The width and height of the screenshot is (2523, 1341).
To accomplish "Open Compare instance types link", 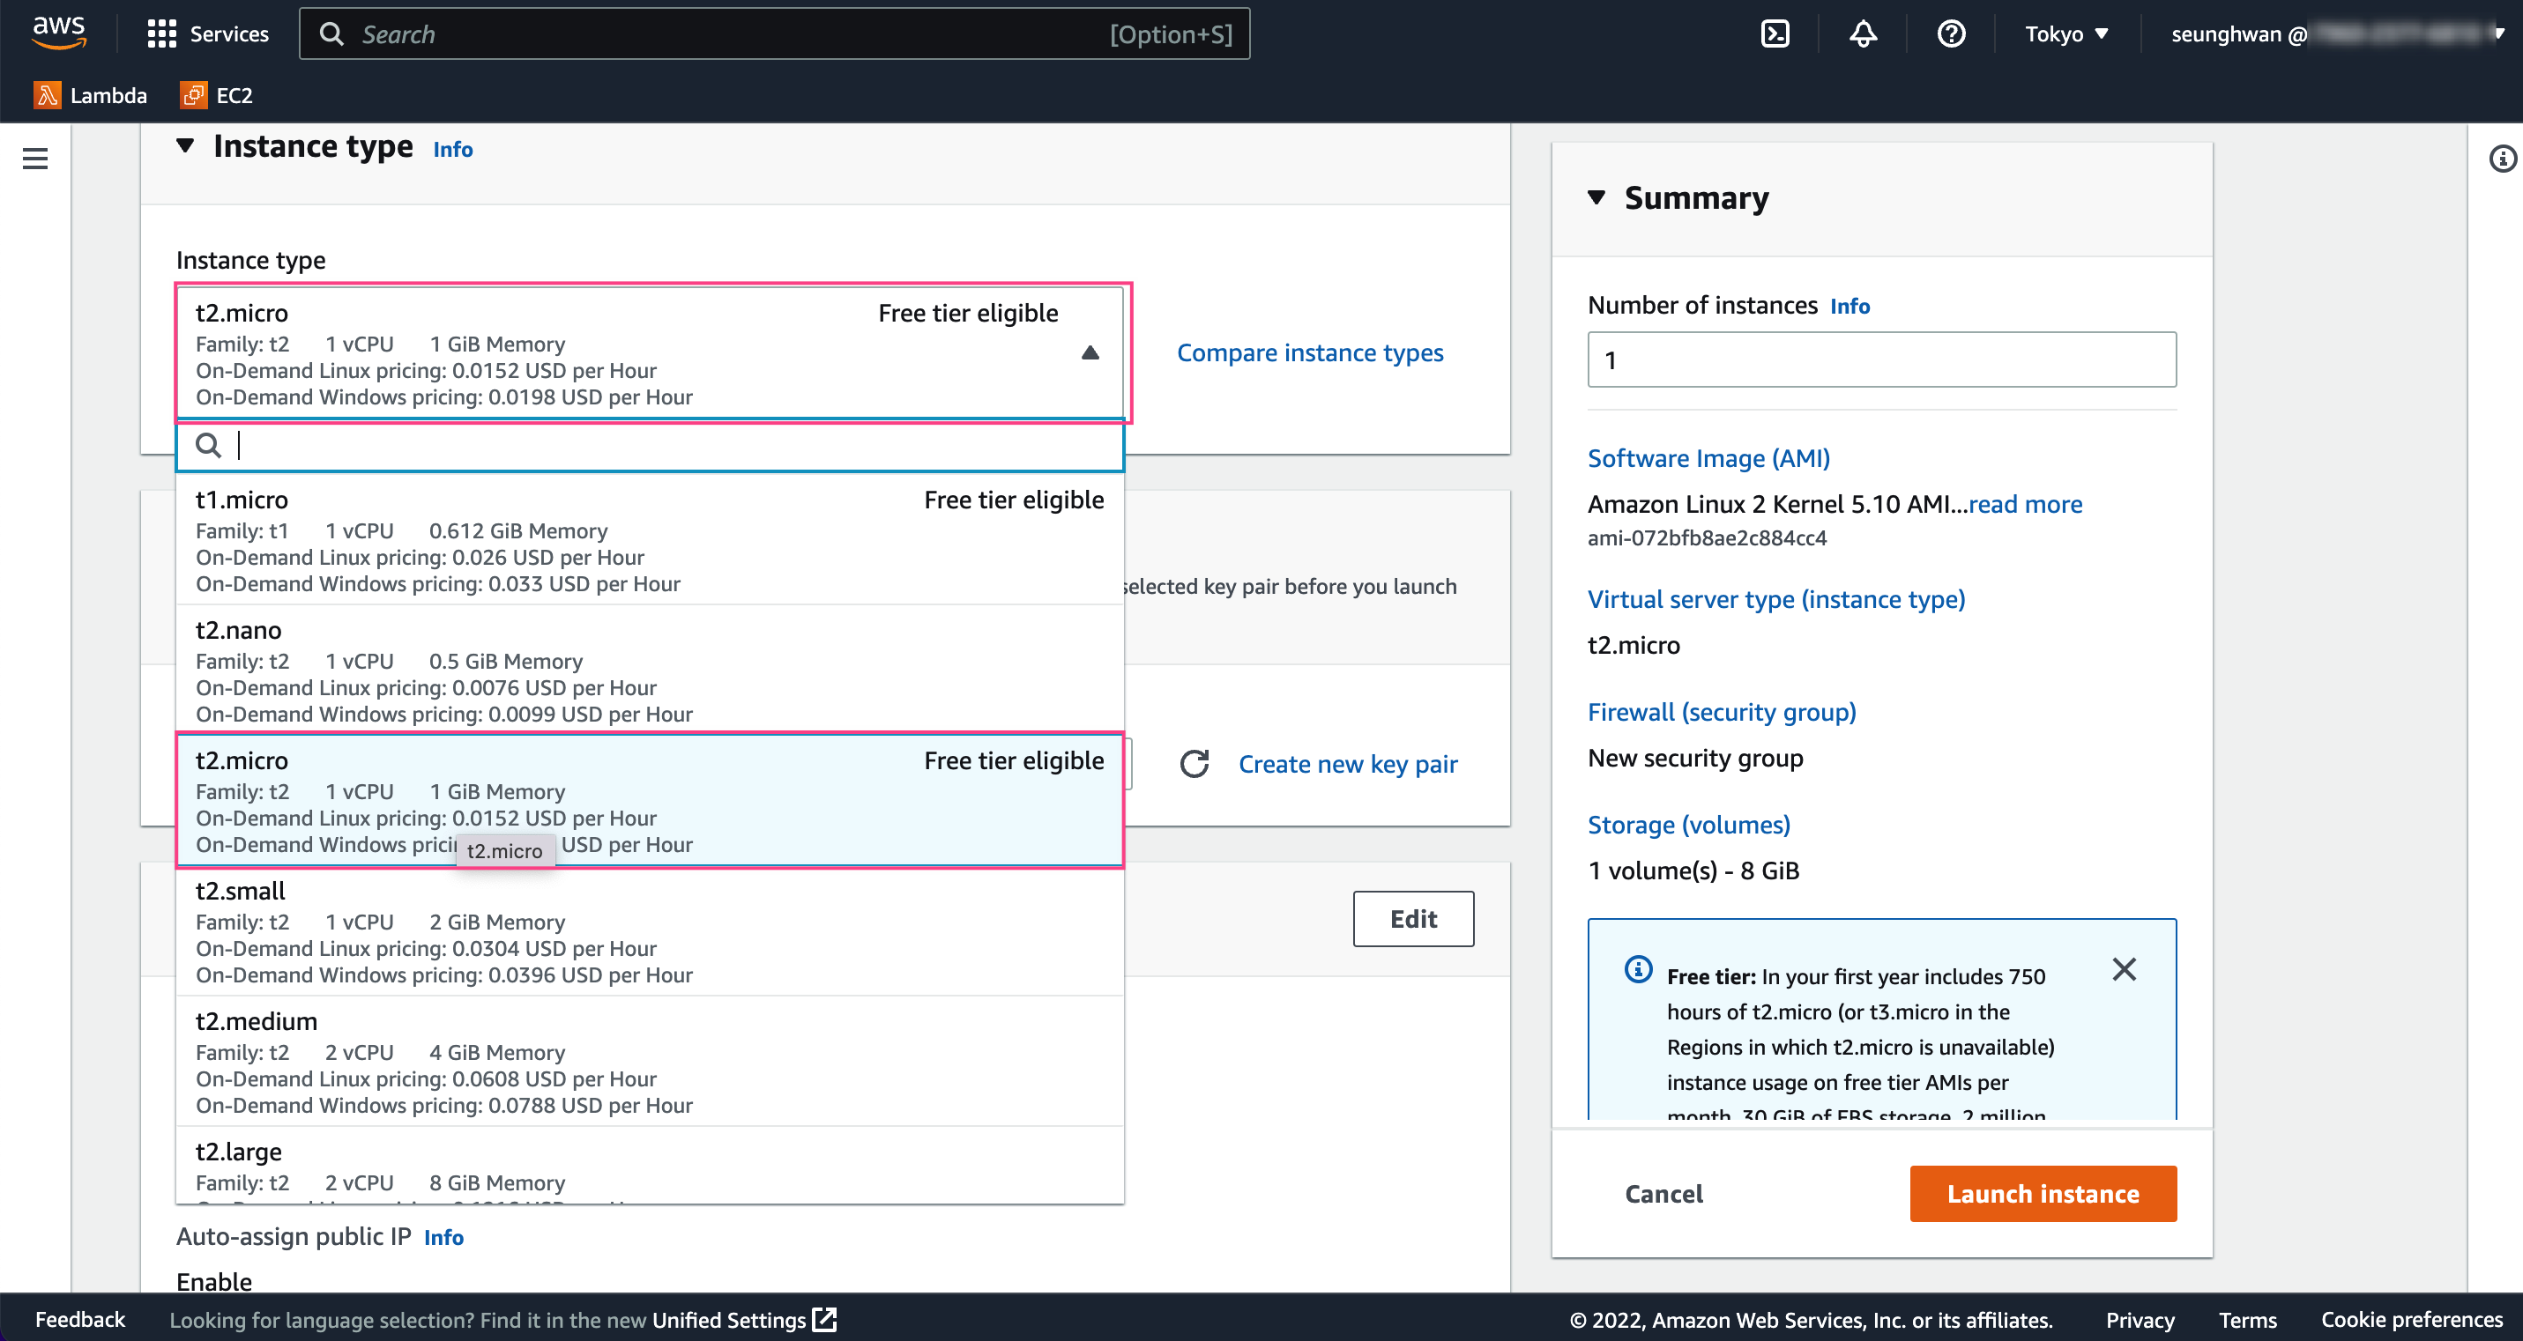I will (x=1309, y=352).
